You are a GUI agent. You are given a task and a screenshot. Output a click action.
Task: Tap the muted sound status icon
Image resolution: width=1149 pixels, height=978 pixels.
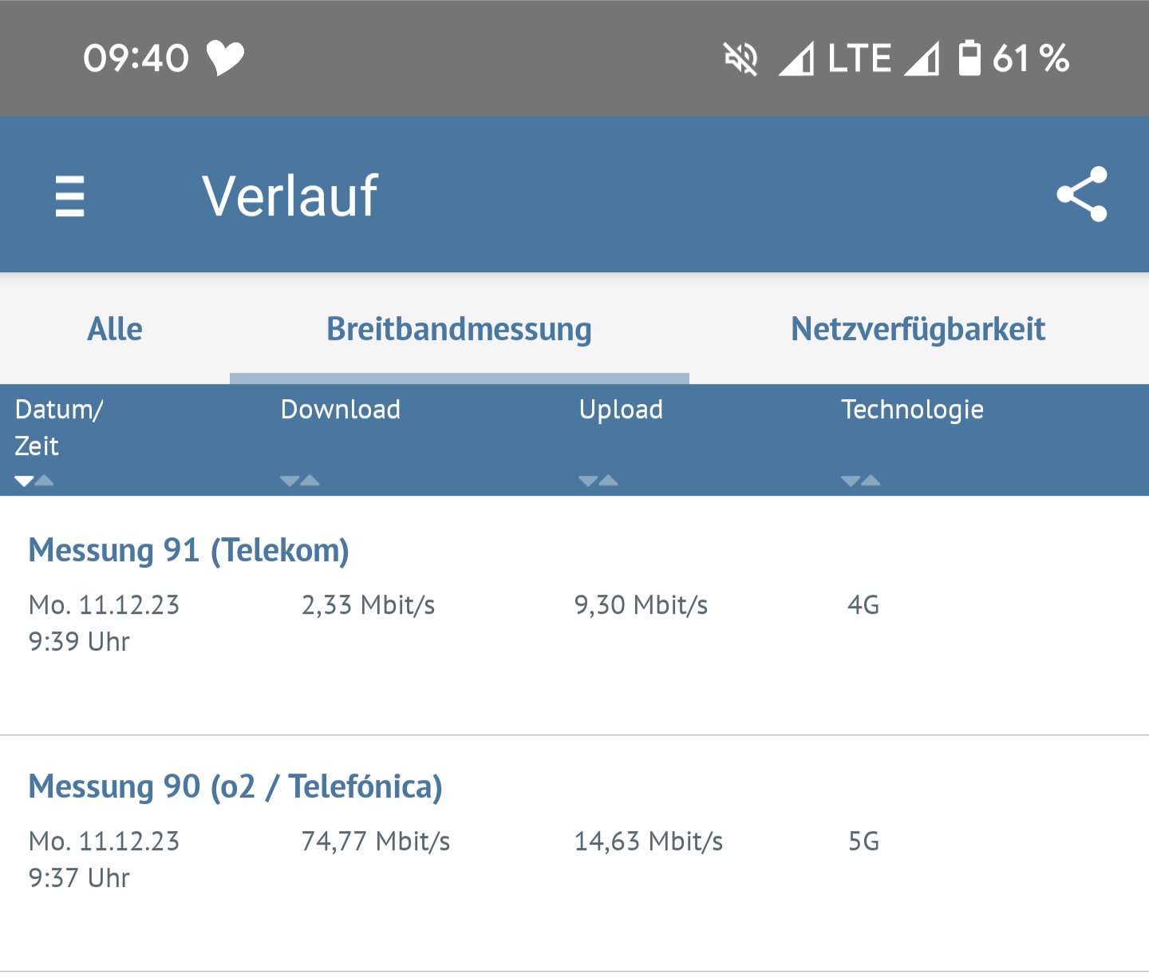click(740, 59)
